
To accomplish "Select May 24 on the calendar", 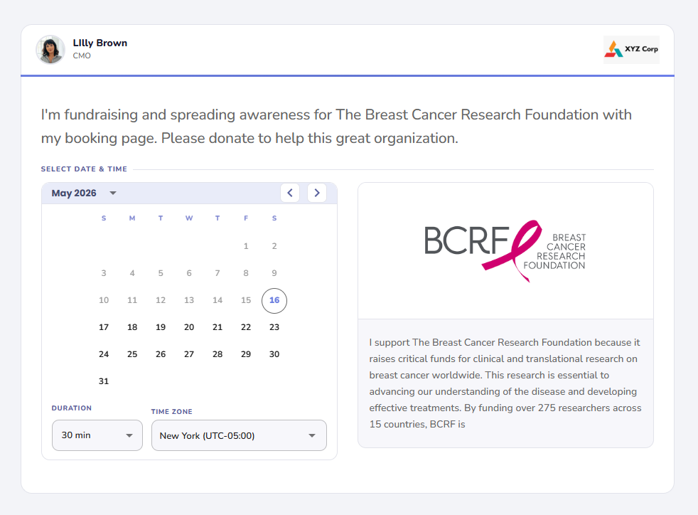I will [104, 354].
